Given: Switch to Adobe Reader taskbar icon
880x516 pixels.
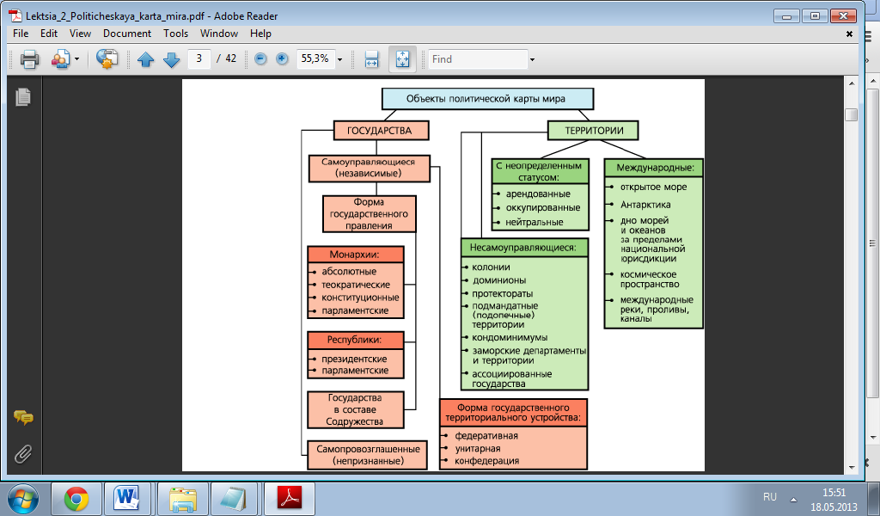Looking at the screenshot, I should tap(290, 499).
